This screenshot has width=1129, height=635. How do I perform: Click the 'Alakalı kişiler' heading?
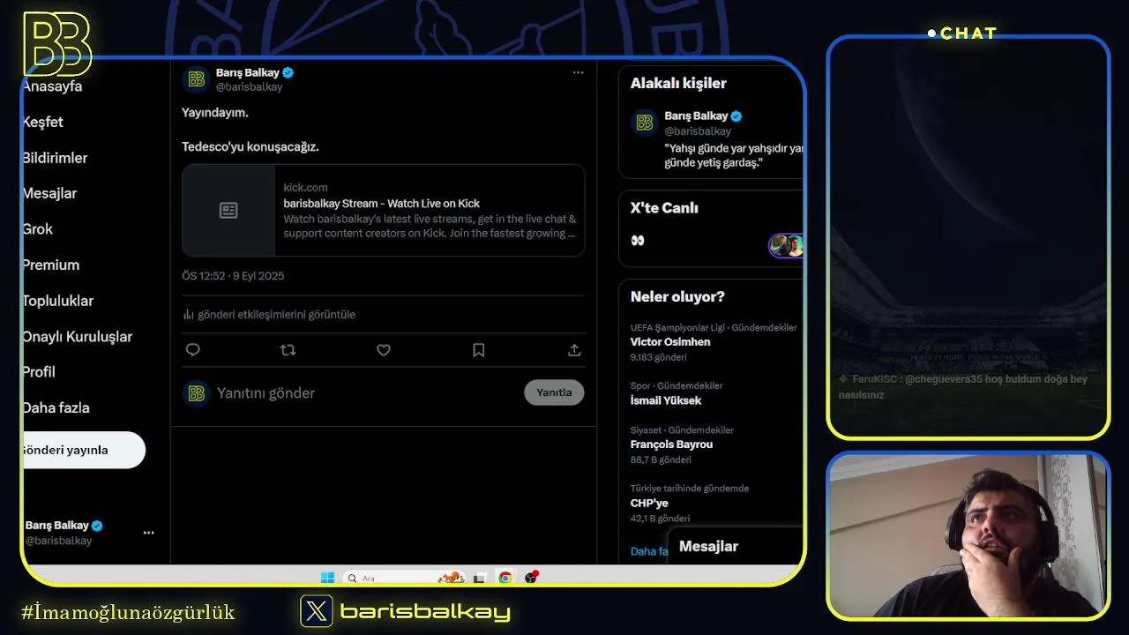pyautogui.click(x=678, y=83)
